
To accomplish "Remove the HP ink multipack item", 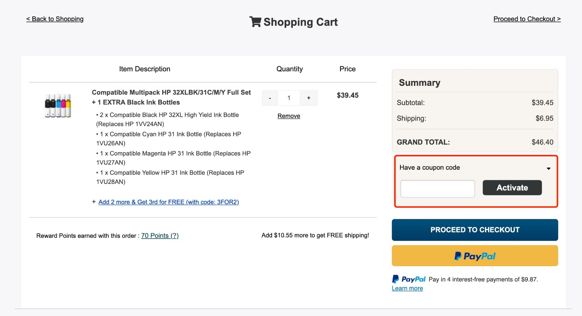I will pyautogui.click(x=289, y=116).
